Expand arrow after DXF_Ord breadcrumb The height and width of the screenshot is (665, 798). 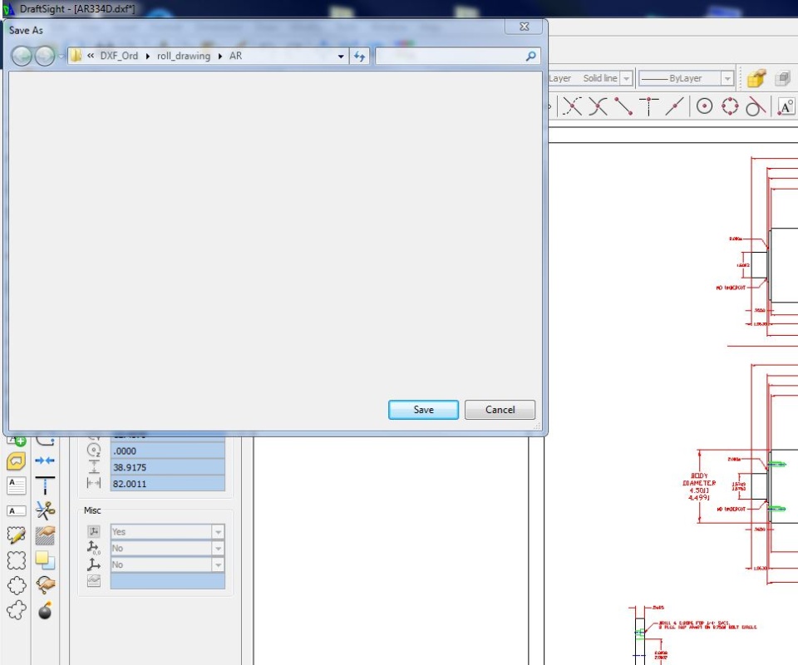pos(148,56)
